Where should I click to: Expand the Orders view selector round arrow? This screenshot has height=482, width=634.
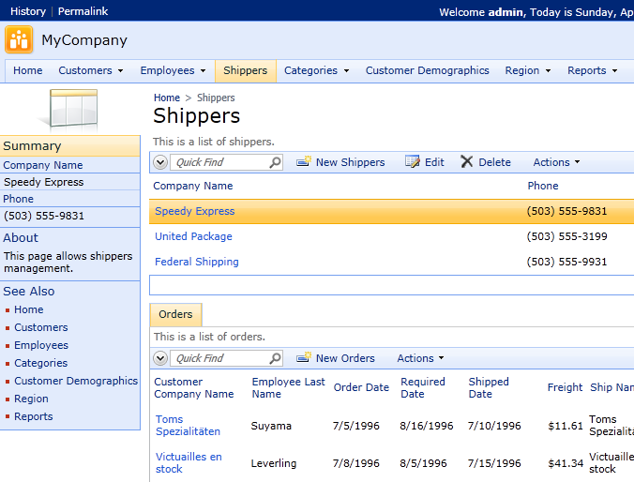click(160, 358)
